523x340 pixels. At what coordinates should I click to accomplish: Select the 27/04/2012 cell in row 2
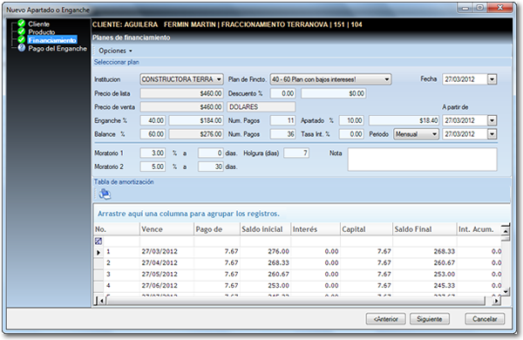pyautogui.click(x=166, y=263)
